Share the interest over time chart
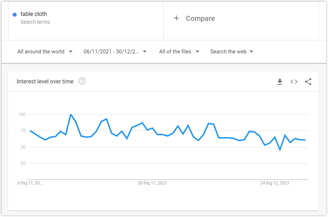The width and height of the screenshot is (328, 217). click(x=308, y=82)
